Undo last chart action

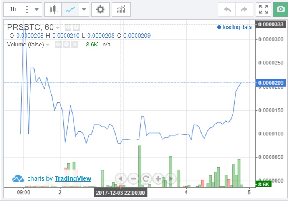[x=227, y=9]
